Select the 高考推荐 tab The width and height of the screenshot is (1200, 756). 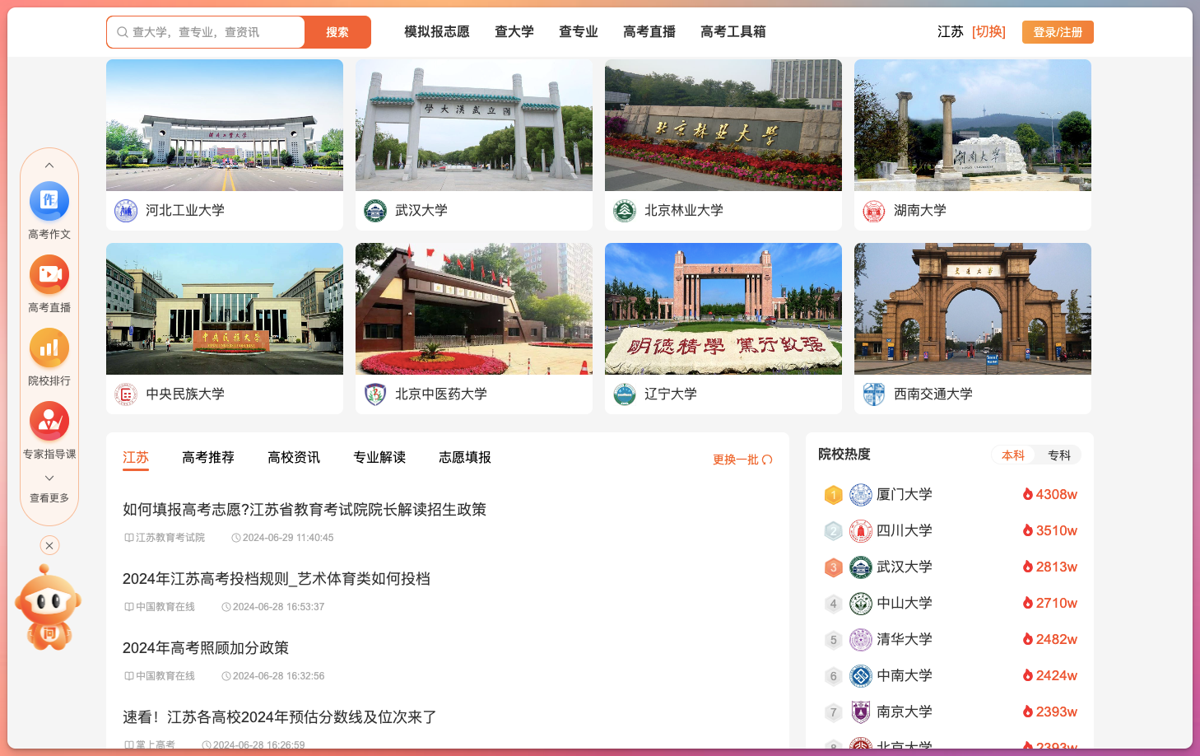click(208, 457)
